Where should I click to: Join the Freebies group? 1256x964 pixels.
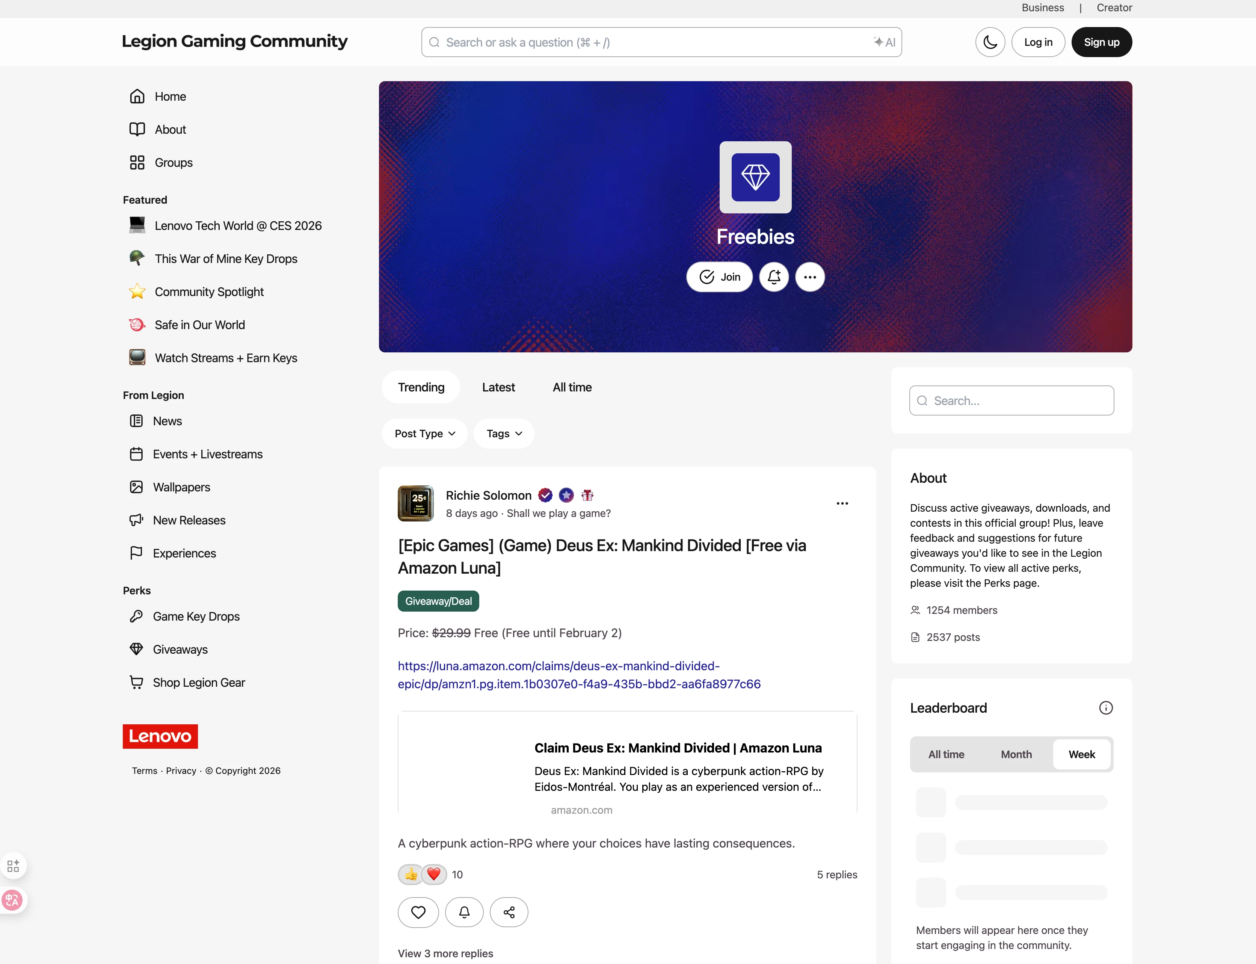click(x=719, y=277)
